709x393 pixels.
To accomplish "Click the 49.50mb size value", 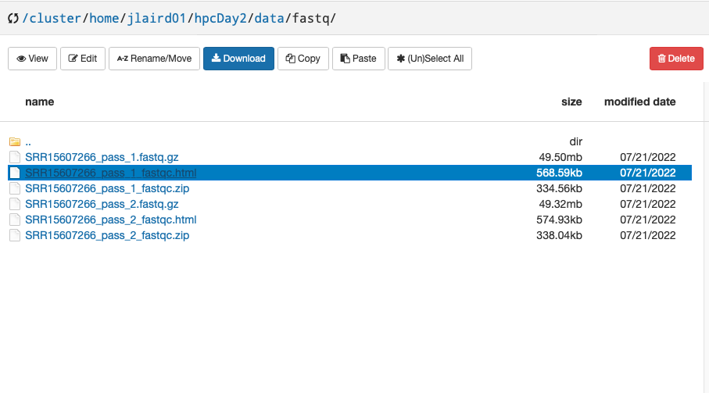I will pyautogui.click(x=560, y=157).
